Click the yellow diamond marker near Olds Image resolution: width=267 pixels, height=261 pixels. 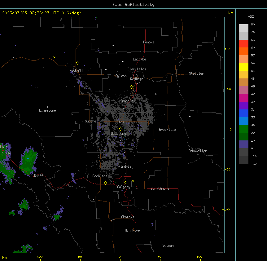120,129
